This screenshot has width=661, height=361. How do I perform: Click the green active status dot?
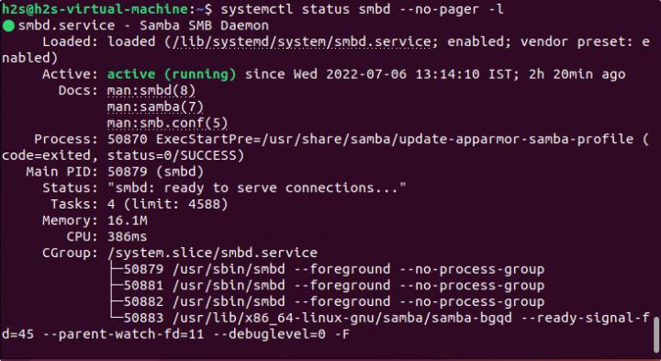[8, 26]
